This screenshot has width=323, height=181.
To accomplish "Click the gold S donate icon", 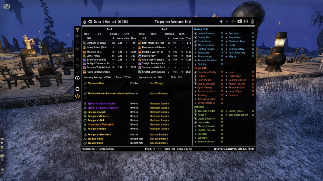I will coord(78,95).
